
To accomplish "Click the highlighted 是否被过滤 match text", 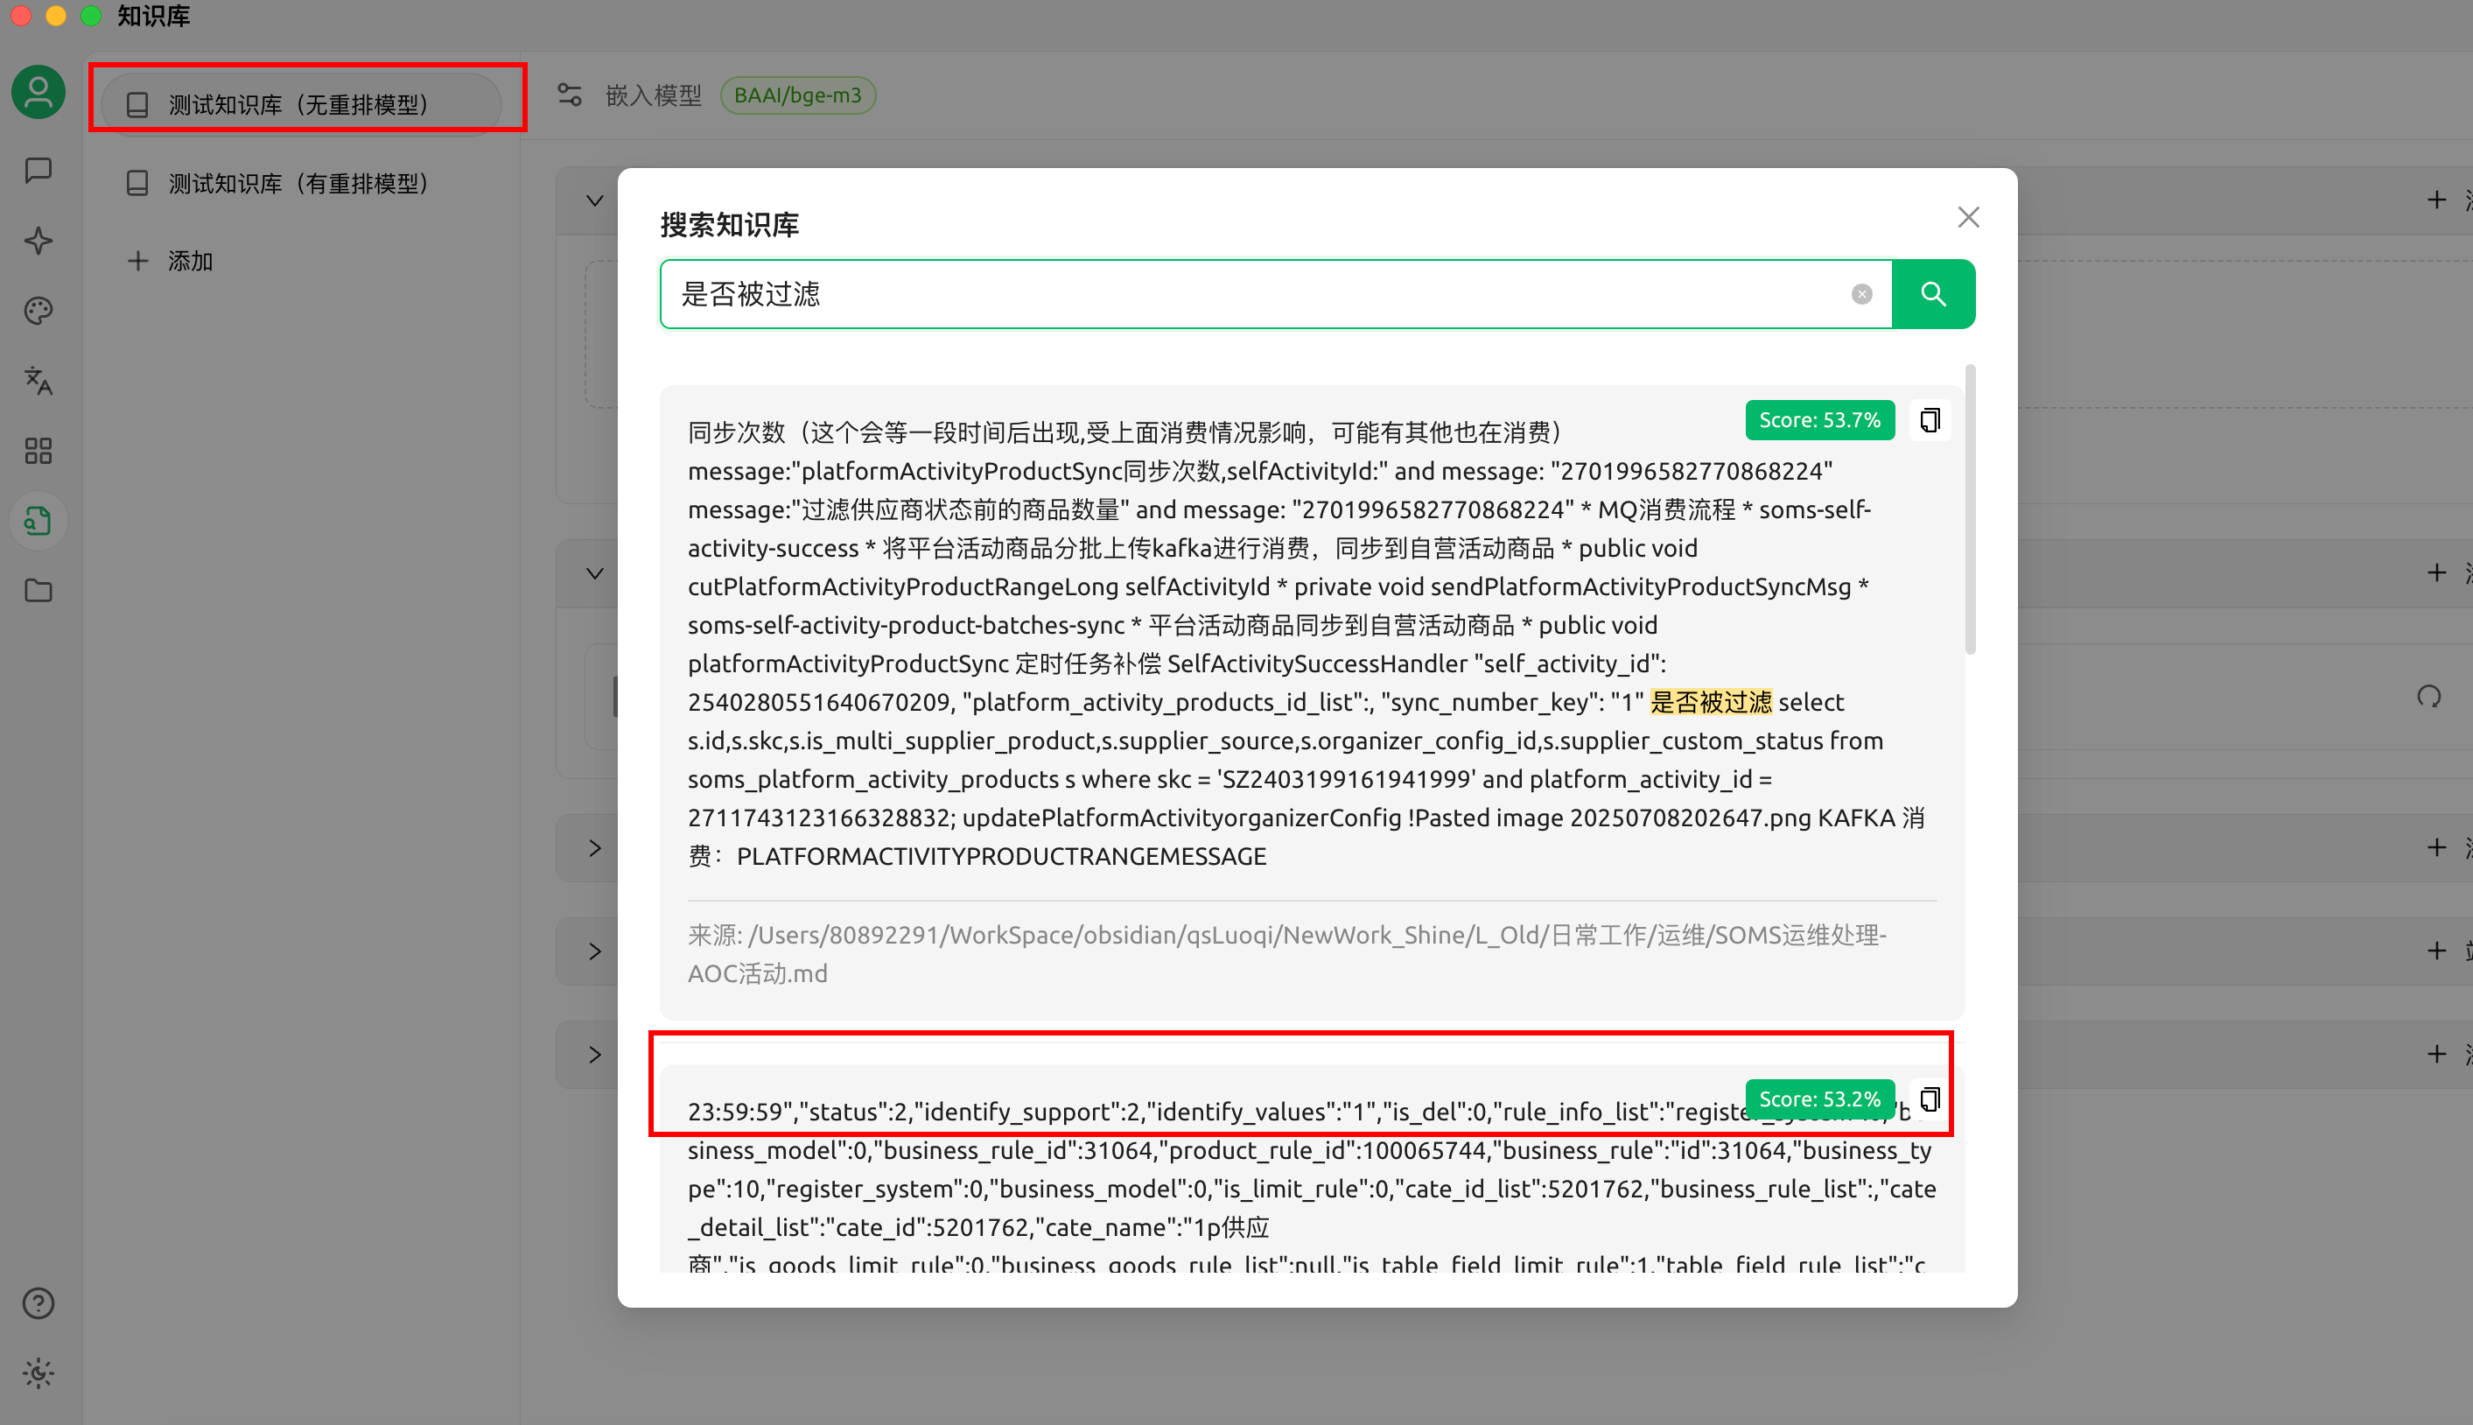I will (1711, 702).
